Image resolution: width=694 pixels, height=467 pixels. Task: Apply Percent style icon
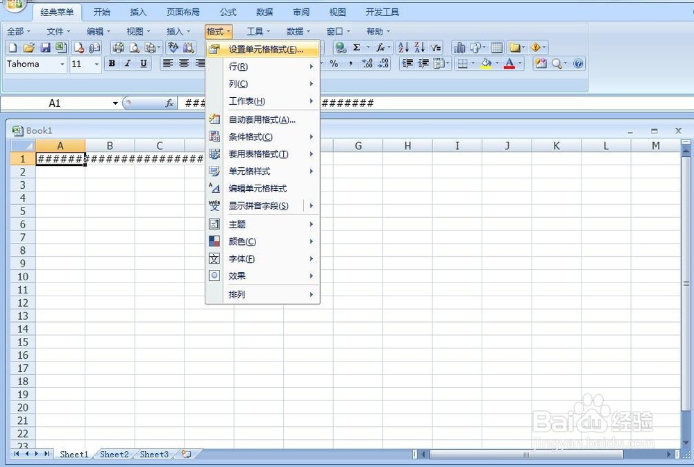[x=335, y=64]
